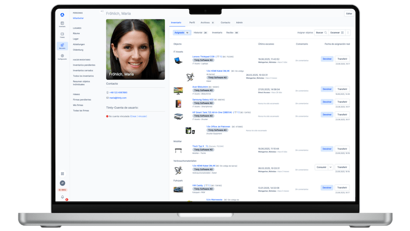Click the maria@timly.com email link
The height and width of the screenshot is (231, 410).
(x=118, y=98)
